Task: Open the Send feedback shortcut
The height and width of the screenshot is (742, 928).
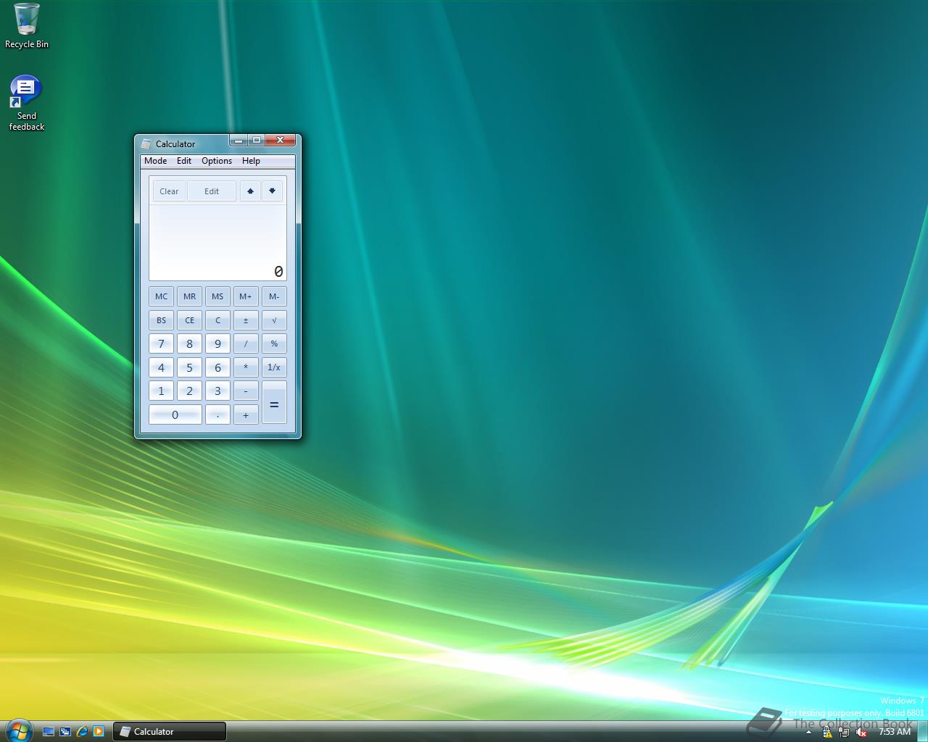Action: [26, 103]
